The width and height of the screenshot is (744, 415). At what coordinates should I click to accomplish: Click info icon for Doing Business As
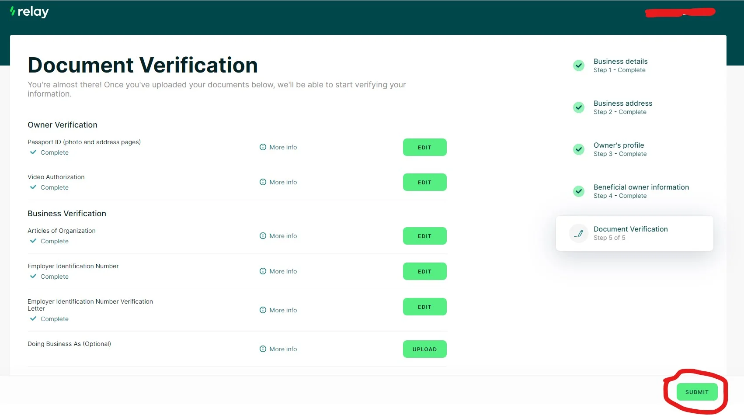coord(263,349)
